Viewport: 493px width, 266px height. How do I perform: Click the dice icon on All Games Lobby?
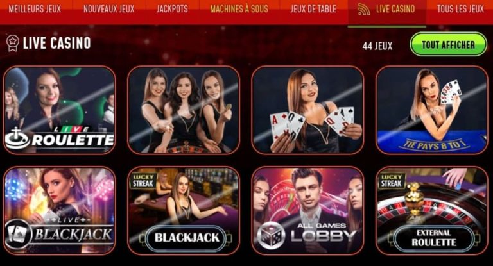coord(271,235)
